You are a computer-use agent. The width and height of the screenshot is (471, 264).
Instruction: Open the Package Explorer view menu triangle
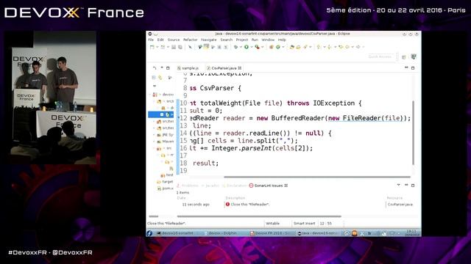(155, 86)
